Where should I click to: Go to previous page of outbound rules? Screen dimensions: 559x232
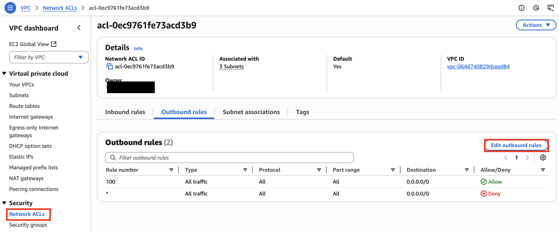click(x=506, y=158)
